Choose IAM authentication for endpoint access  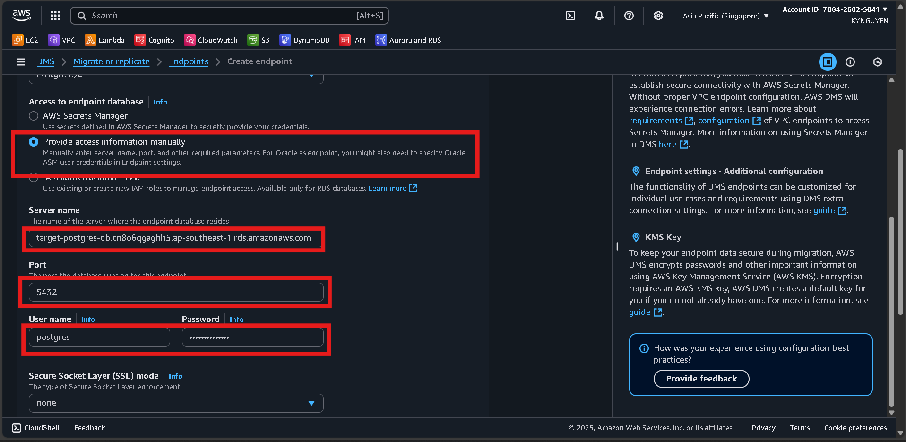(x=34, y=177)
